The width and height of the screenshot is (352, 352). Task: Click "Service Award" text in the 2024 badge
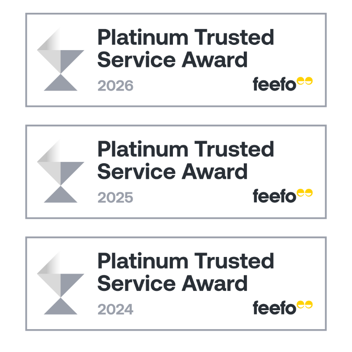tap(172, 283)
